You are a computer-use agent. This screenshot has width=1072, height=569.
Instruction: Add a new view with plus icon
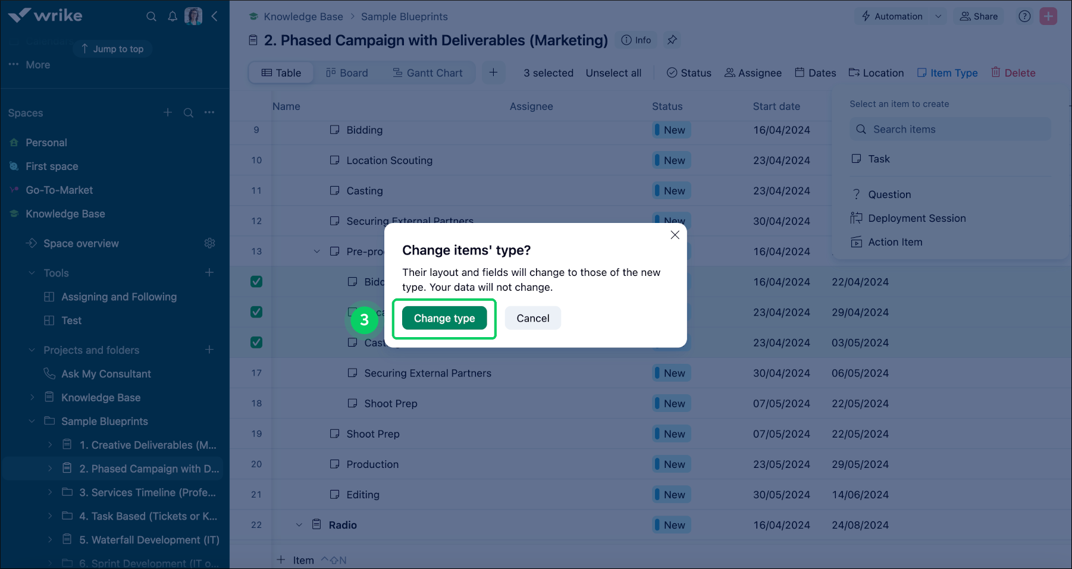click(x=493, y=73)
